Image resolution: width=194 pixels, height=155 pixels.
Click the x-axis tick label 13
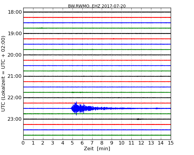click(x=151, y=143)
